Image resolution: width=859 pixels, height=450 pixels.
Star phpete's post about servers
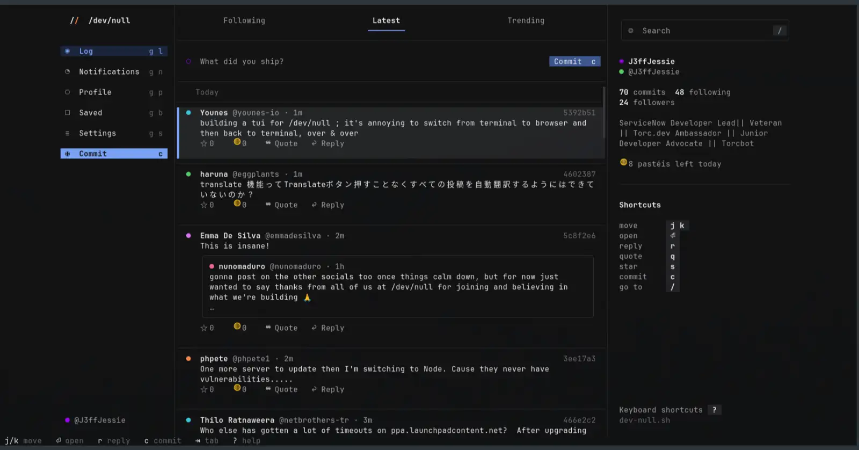pos(207,389)
